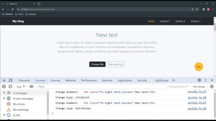Open the Chrome profile avatar
Image resolution: width=216 pixels, height=121 pixels.
208,9
